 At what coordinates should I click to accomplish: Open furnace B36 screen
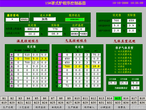coord(142,103)
